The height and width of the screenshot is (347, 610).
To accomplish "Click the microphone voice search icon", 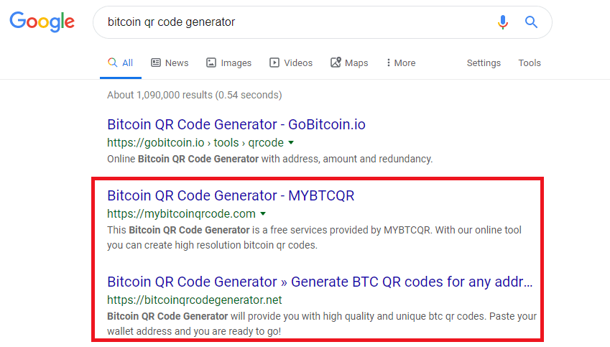I will click(503, 22).
